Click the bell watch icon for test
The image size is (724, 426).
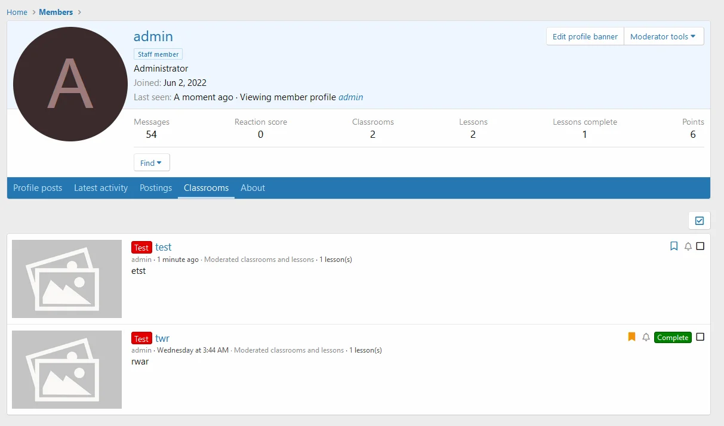pos(688,246)
